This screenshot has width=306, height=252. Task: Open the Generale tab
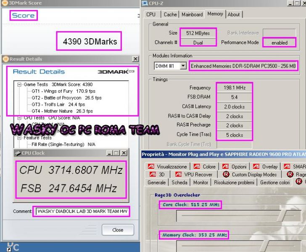[x=156, y=183]
